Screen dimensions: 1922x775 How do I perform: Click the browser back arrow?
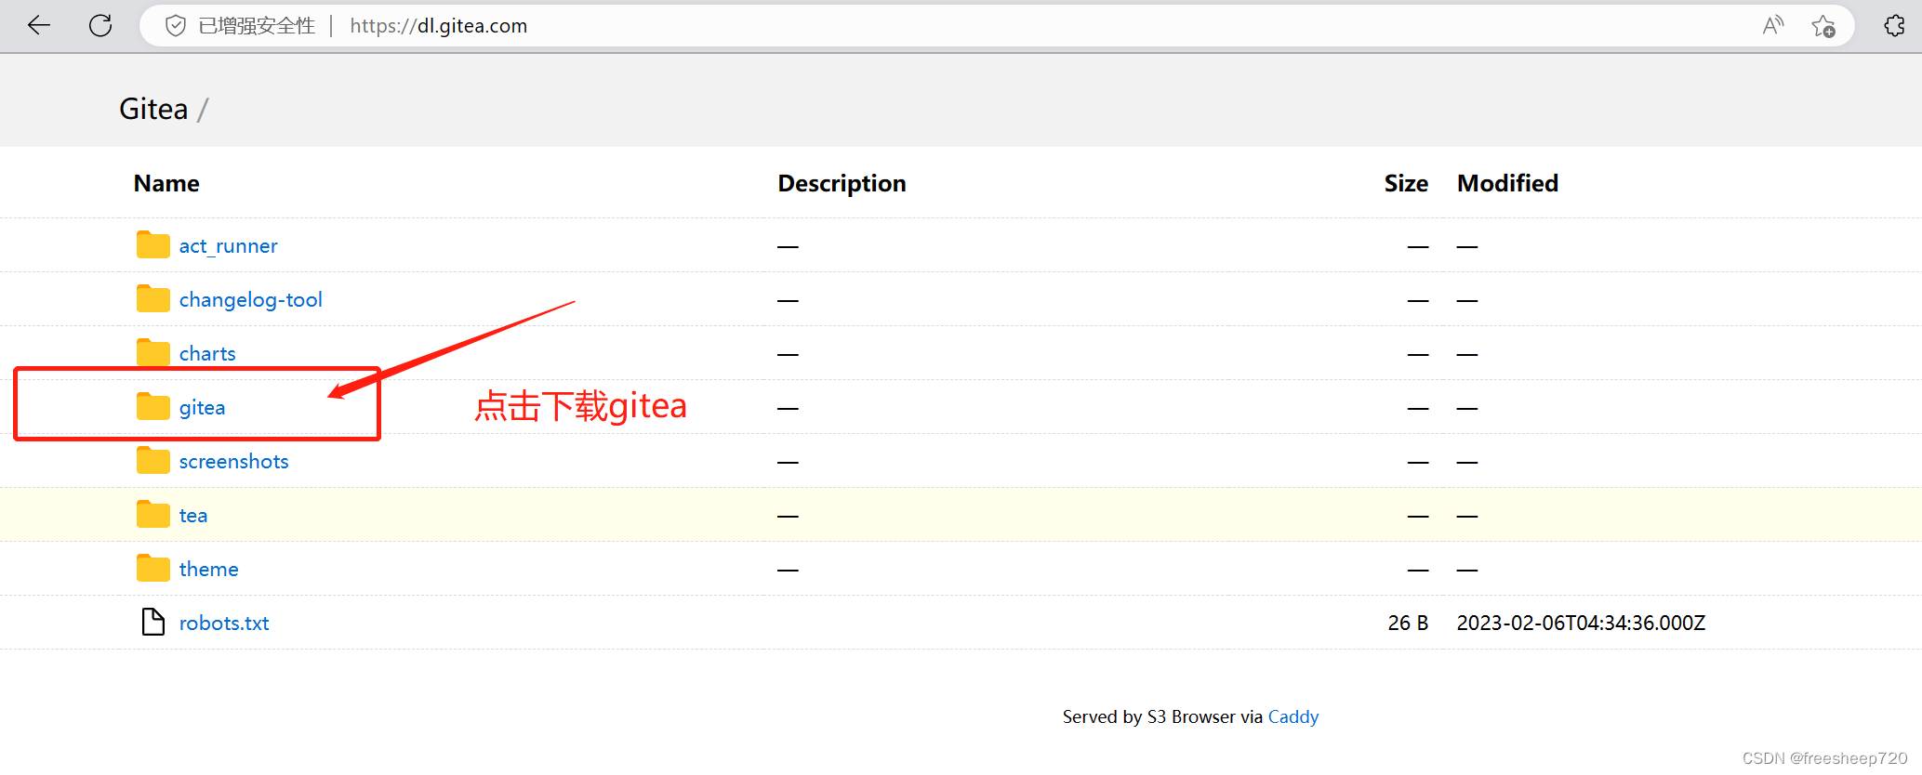coord(39,25)
